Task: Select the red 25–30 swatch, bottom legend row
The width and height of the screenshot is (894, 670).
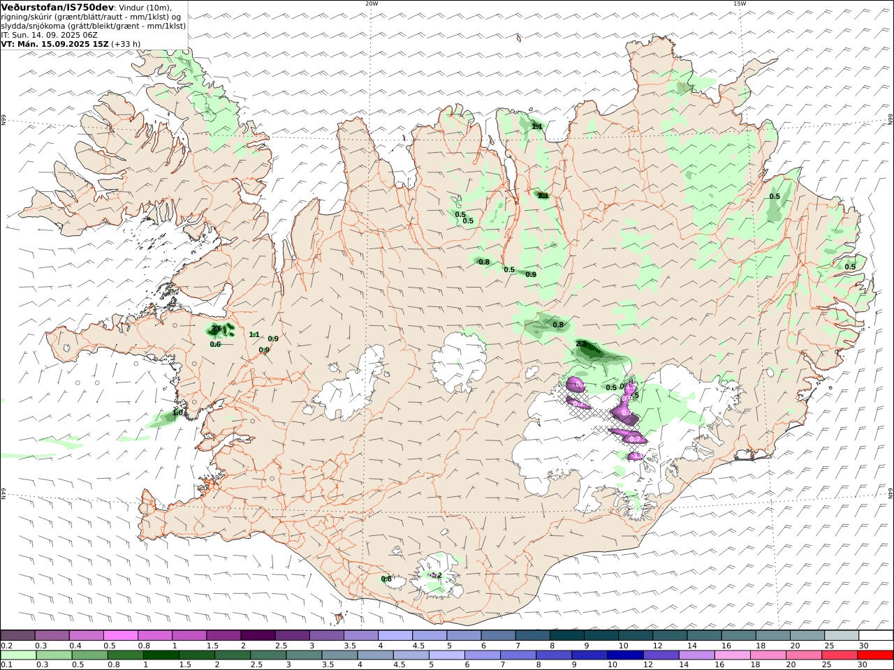Action: pyautogui.click(x=839, y=655)
